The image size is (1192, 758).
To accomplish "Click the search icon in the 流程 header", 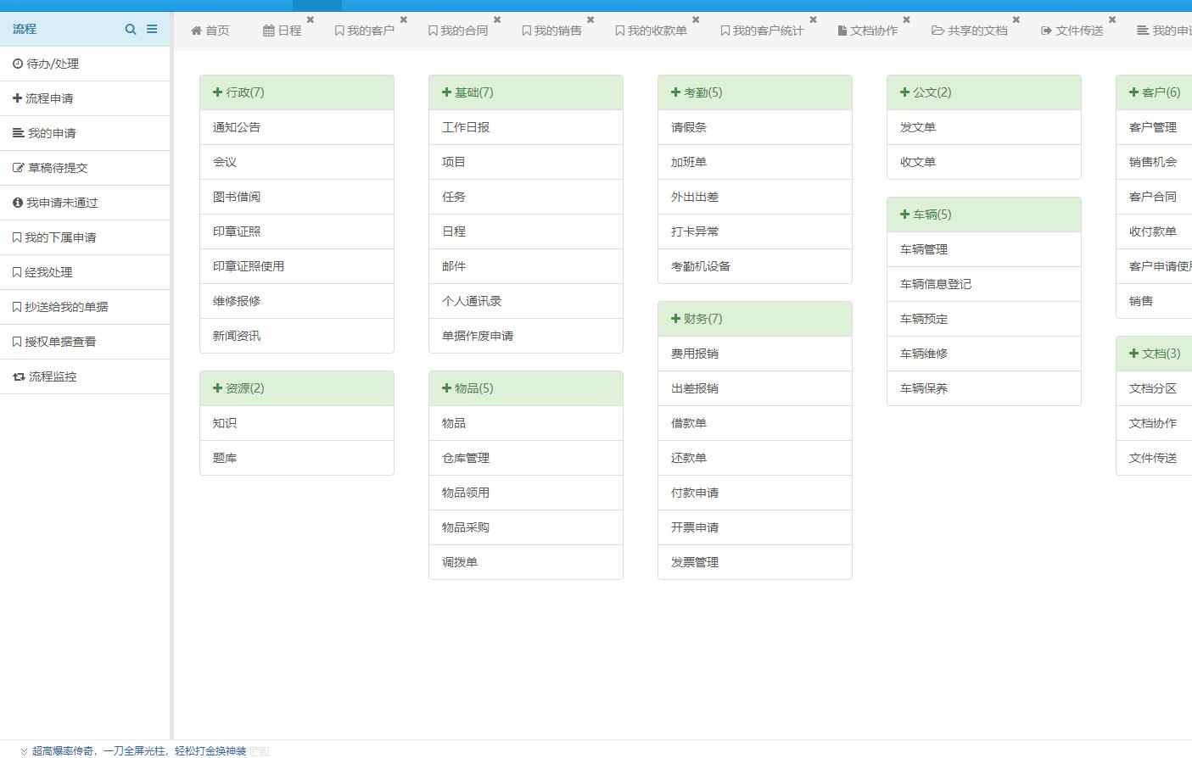I will click(x=131, y=29).
